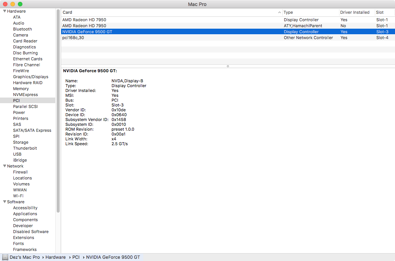This screenshot has width=395, height=261.
Task: Select SAS in the sidebar
Action: [x=17, y=124]
